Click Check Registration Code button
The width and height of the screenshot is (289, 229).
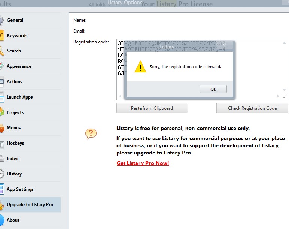252,108
